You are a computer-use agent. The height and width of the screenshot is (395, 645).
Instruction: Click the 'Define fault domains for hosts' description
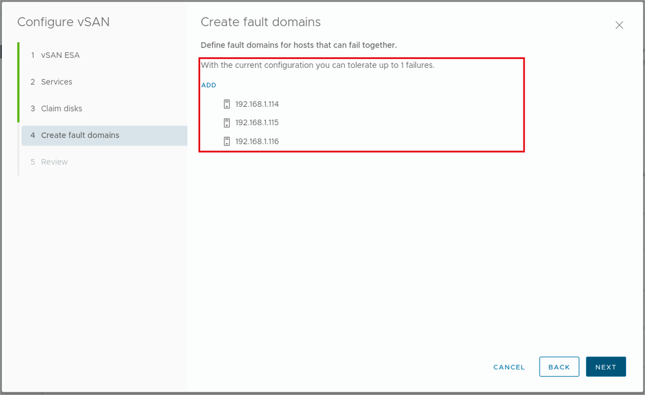click(298, 45)
